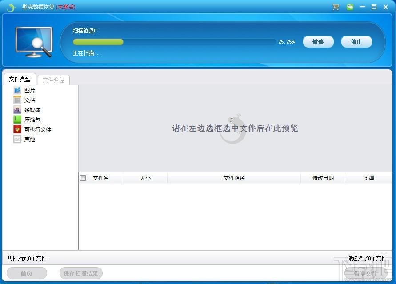Select the 其他 other files category icon
396x284 pixels.
(17, 139)
